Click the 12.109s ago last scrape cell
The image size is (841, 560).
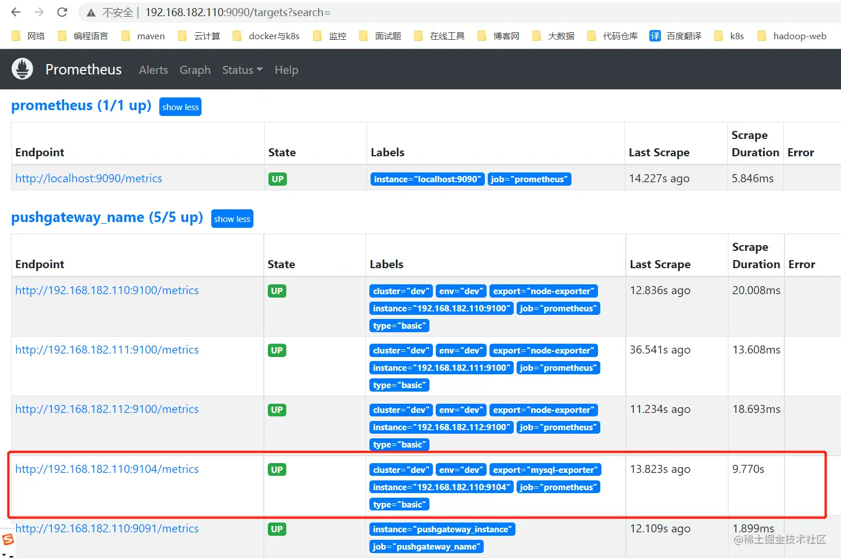660,528
